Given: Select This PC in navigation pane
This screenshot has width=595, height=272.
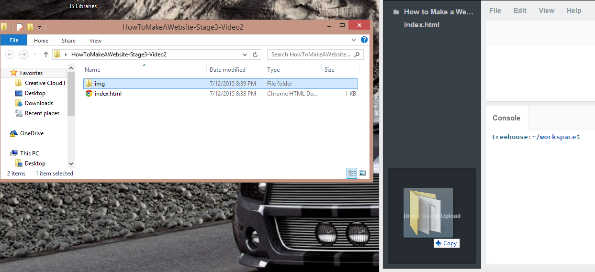Looking at the screenshot, I should [x=30, y=153].
